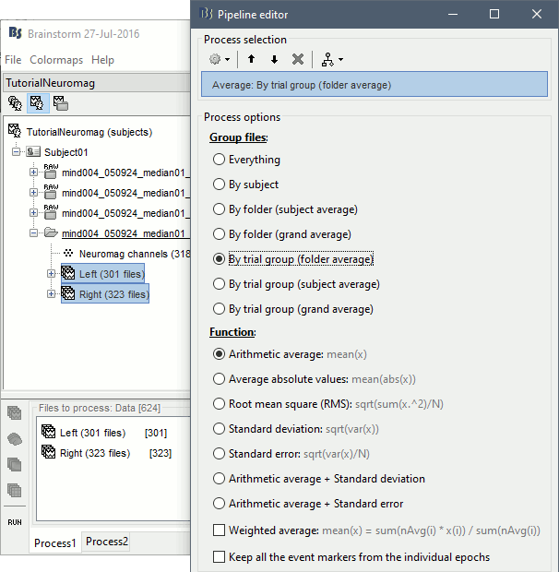Delete the selected process with X icon
This screenshot has height=572, width=559.
pyautogui.click(x=297, y=59)
